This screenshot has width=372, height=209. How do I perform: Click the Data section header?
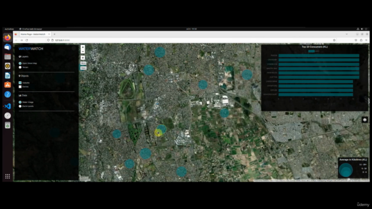click(23, 95)
